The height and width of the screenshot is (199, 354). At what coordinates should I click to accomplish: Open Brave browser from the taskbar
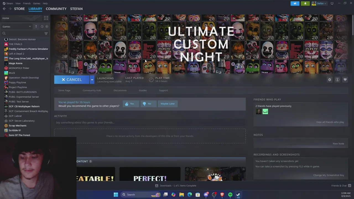(x=222, y=195)
